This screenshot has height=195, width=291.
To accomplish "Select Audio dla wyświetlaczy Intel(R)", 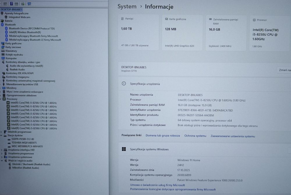I will [x=26, y=66].
